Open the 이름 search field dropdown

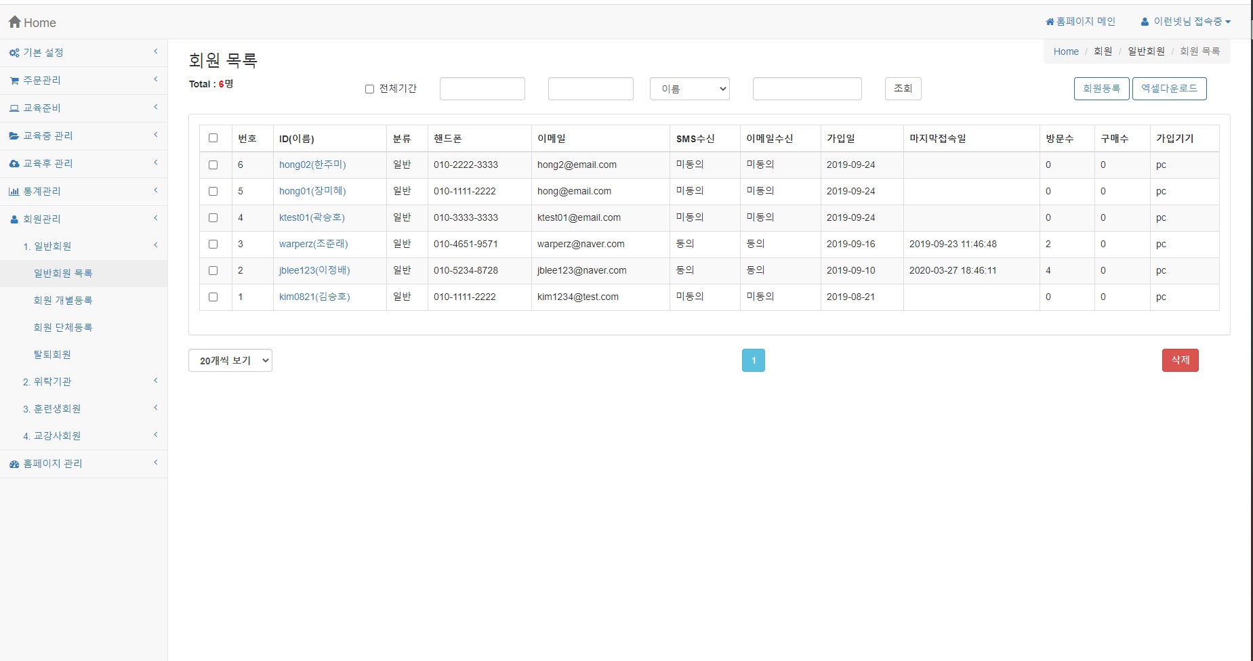[689, 89]
